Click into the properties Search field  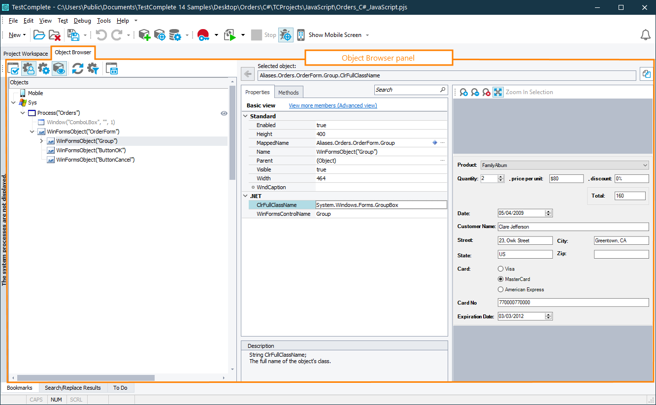tap(406, 90)
